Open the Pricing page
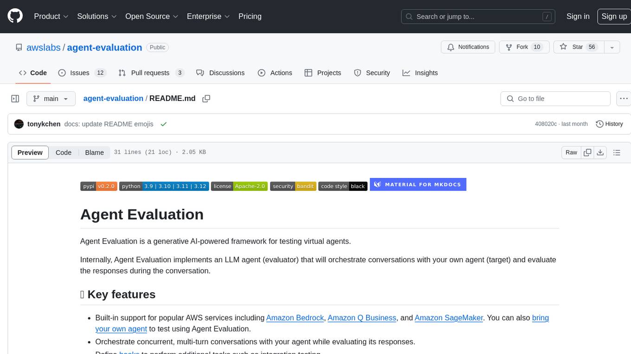631x354 pixels. click(x=250, y=16)
